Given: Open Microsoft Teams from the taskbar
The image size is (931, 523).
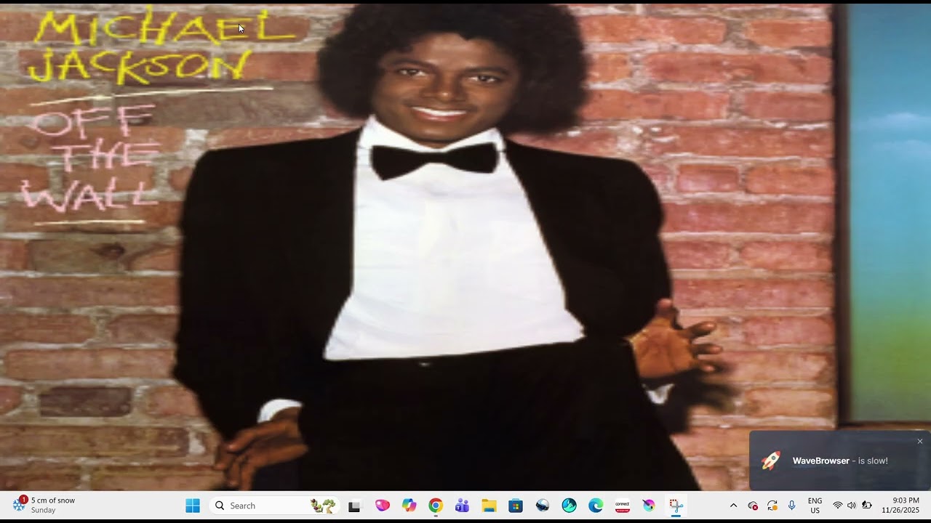Looking at the screenshot, I should pyautogui.click(x=462, y=506).
